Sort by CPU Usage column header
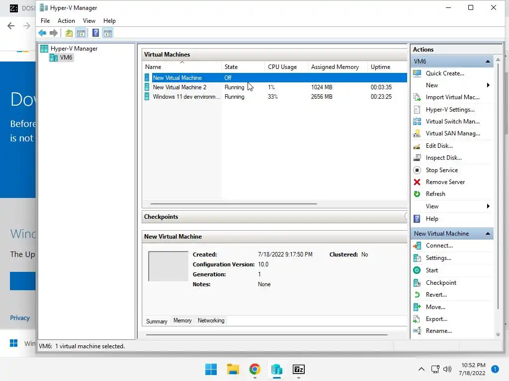509x381 pixels. tap(286, 67)
